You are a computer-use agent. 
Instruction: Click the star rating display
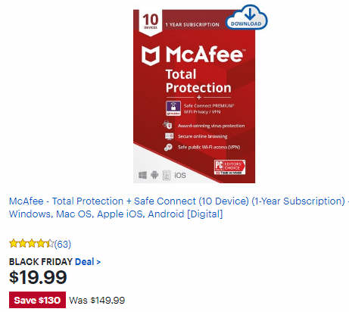point(32,244)
